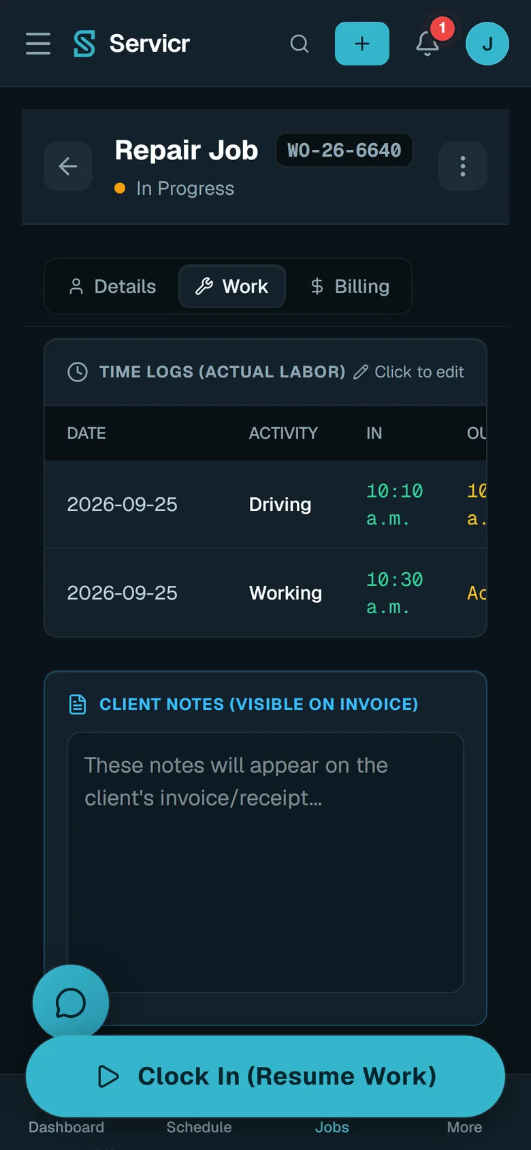Click the Servicr logo icon
Screen dimensions: 531x1150
point(84,44)
